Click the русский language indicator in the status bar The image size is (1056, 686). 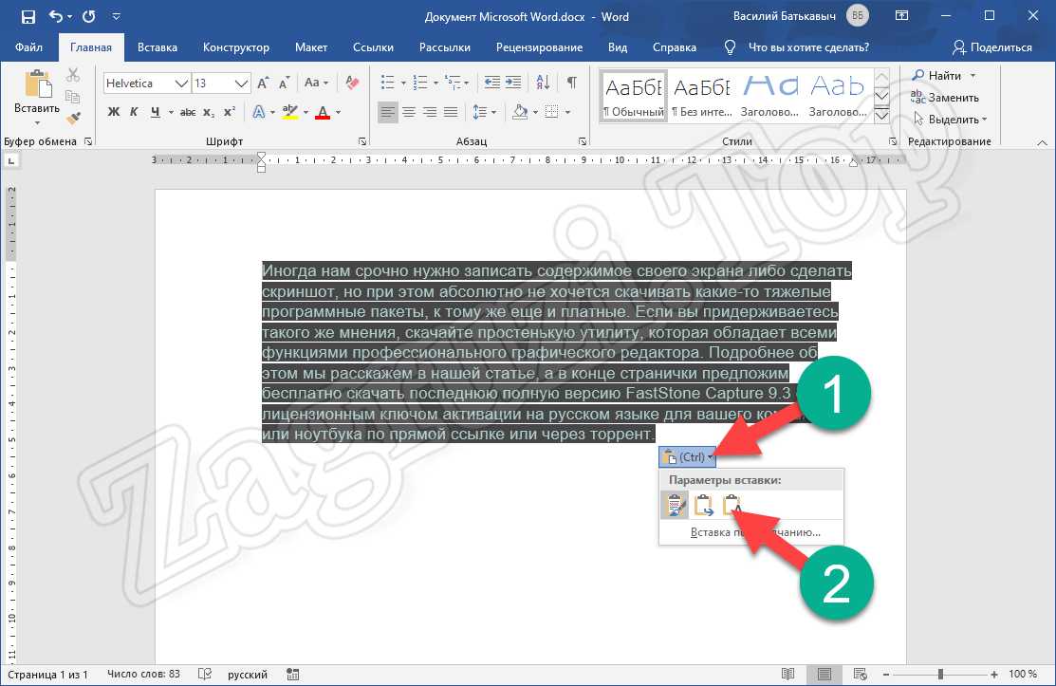coord(248,674)
